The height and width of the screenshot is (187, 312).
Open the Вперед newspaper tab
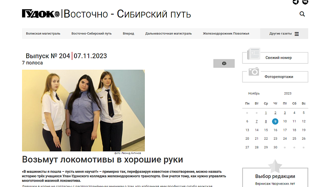(x=129, y=34)
